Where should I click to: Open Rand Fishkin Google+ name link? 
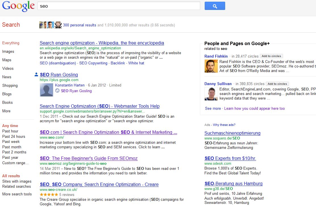click(x=216, y=56)
